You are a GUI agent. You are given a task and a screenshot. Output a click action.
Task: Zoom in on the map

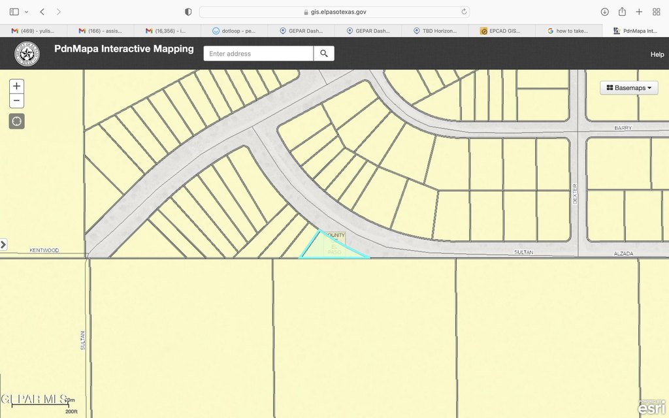[x=16, y=86]
